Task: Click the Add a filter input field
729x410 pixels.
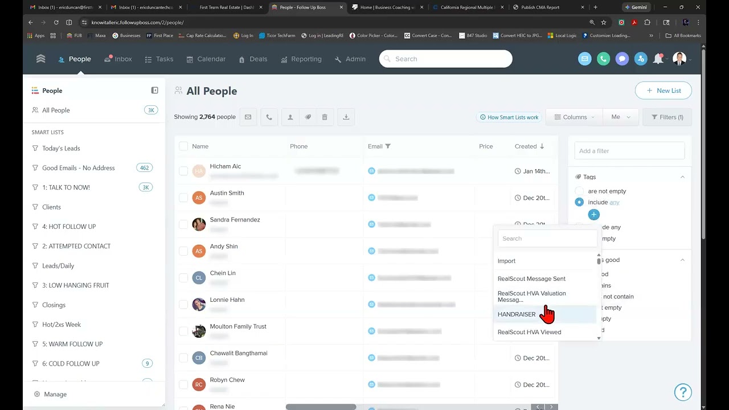Action: (x=629, y=151)
